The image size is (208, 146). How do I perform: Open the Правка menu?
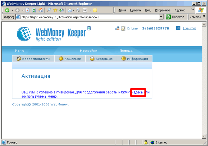coord(135,10)
